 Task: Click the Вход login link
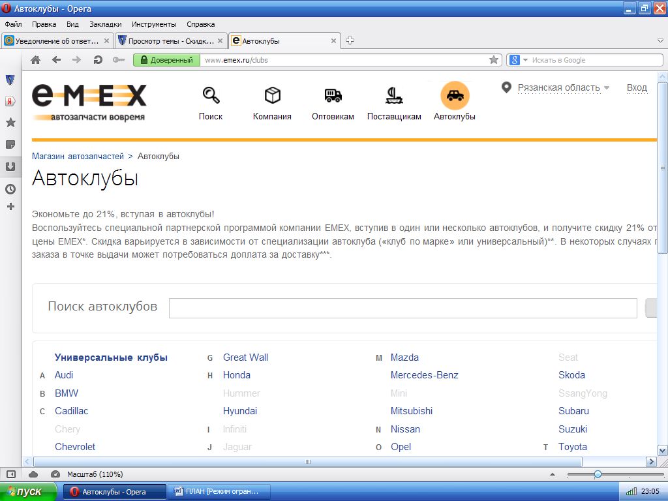pyautogui.click(x=637, y=87)
